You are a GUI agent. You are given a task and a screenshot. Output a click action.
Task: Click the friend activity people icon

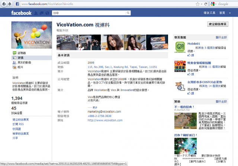tap(15, 62)
